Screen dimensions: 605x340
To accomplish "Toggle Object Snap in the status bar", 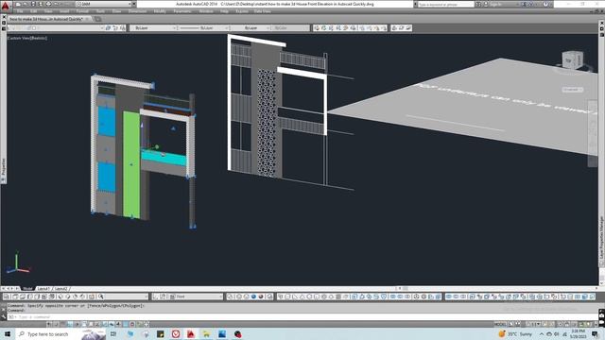I will 84,325.
